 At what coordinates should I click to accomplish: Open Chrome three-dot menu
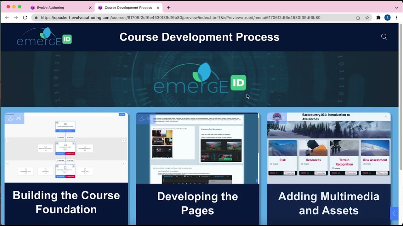pos(396,18)
